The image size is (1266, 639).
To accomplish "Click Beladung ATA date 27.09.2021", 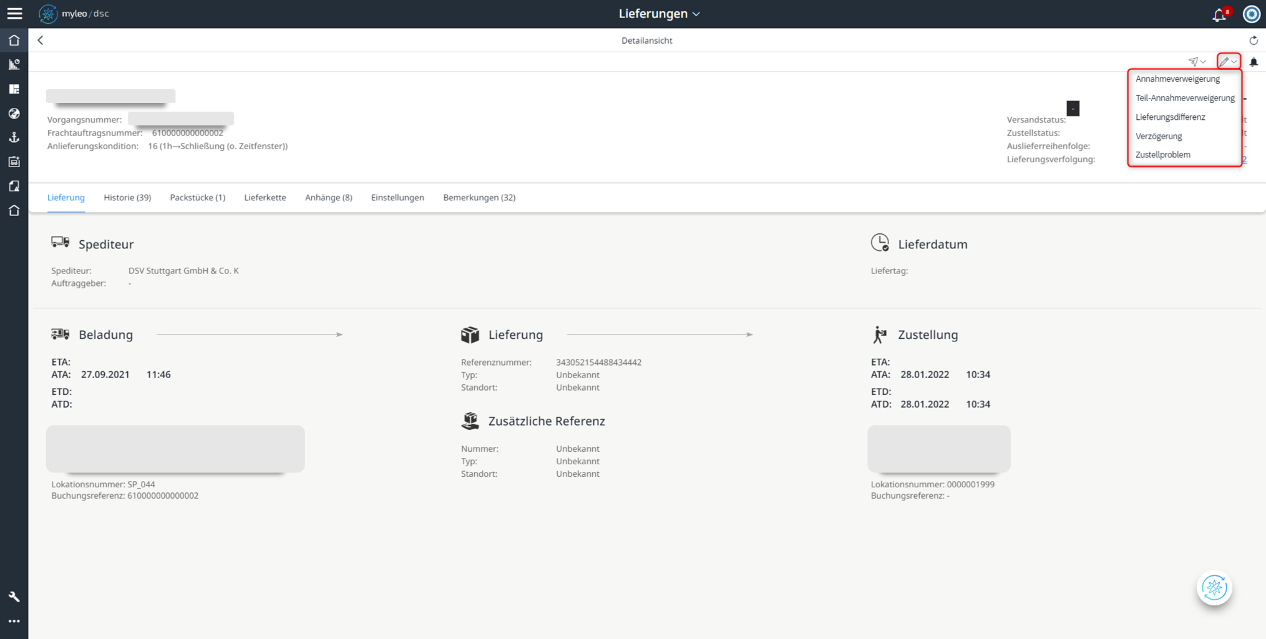I will [x=105, y=374].
